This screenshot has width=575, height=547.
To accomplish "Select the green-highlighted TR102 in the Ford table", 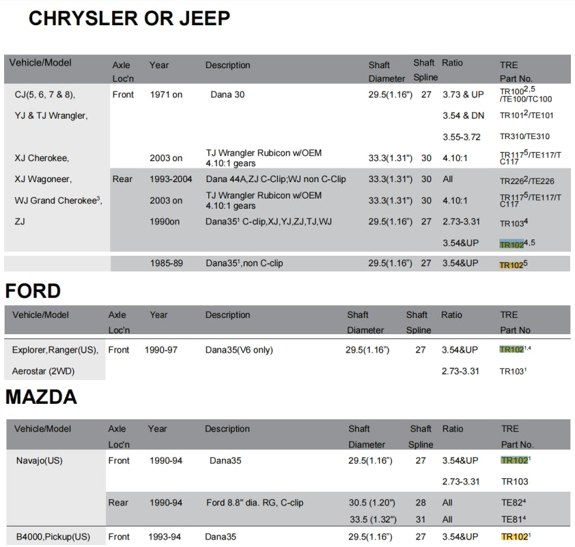I will click(x=511, y=350).
